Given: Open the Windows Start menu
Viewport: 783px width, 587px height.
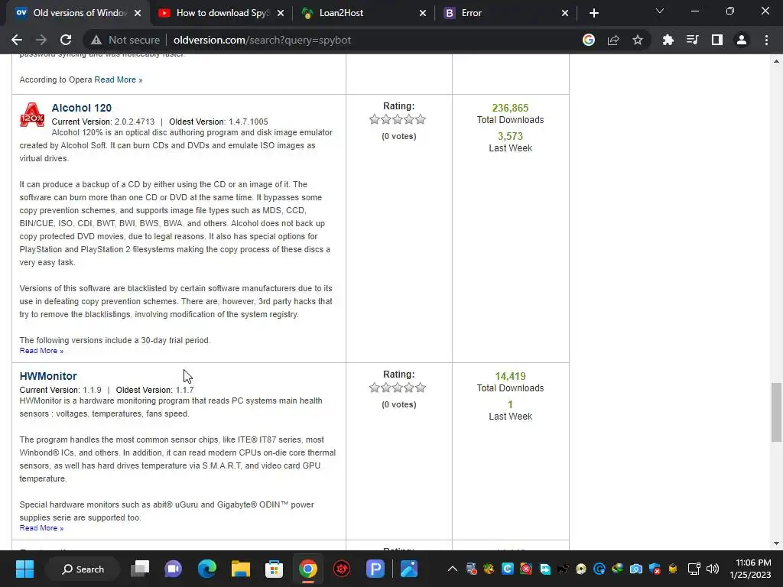Looking at the screenshot, I should [24, 569].
